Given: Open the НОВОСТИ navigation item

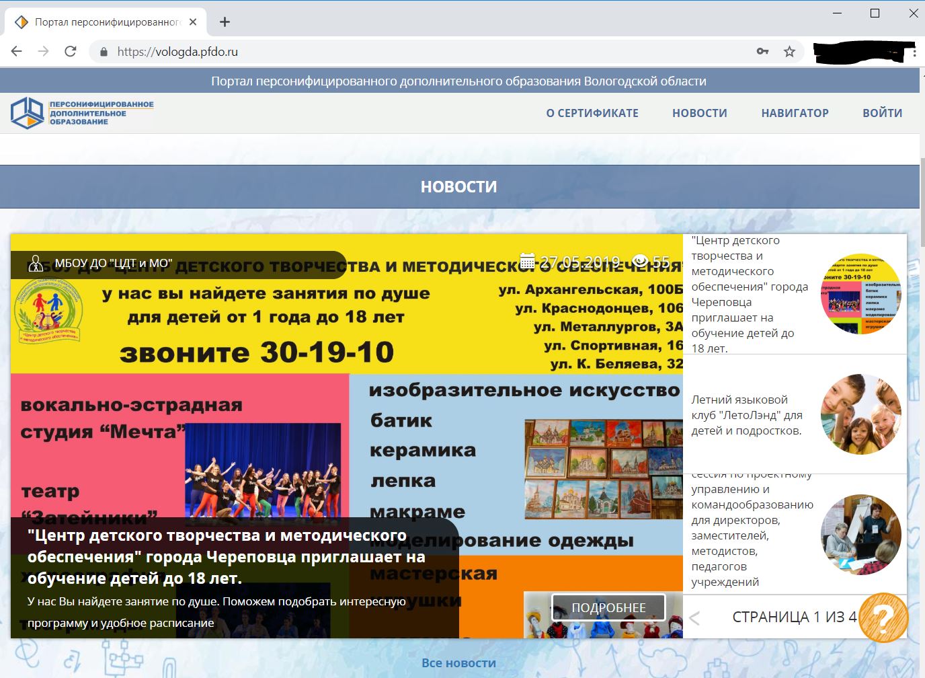Looking at the screenshot, I should click(x=699, y=113).
